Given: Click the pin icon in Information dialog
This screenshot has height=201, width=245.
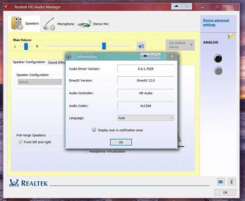Looking at the screenshot, I should pos(156,56).
